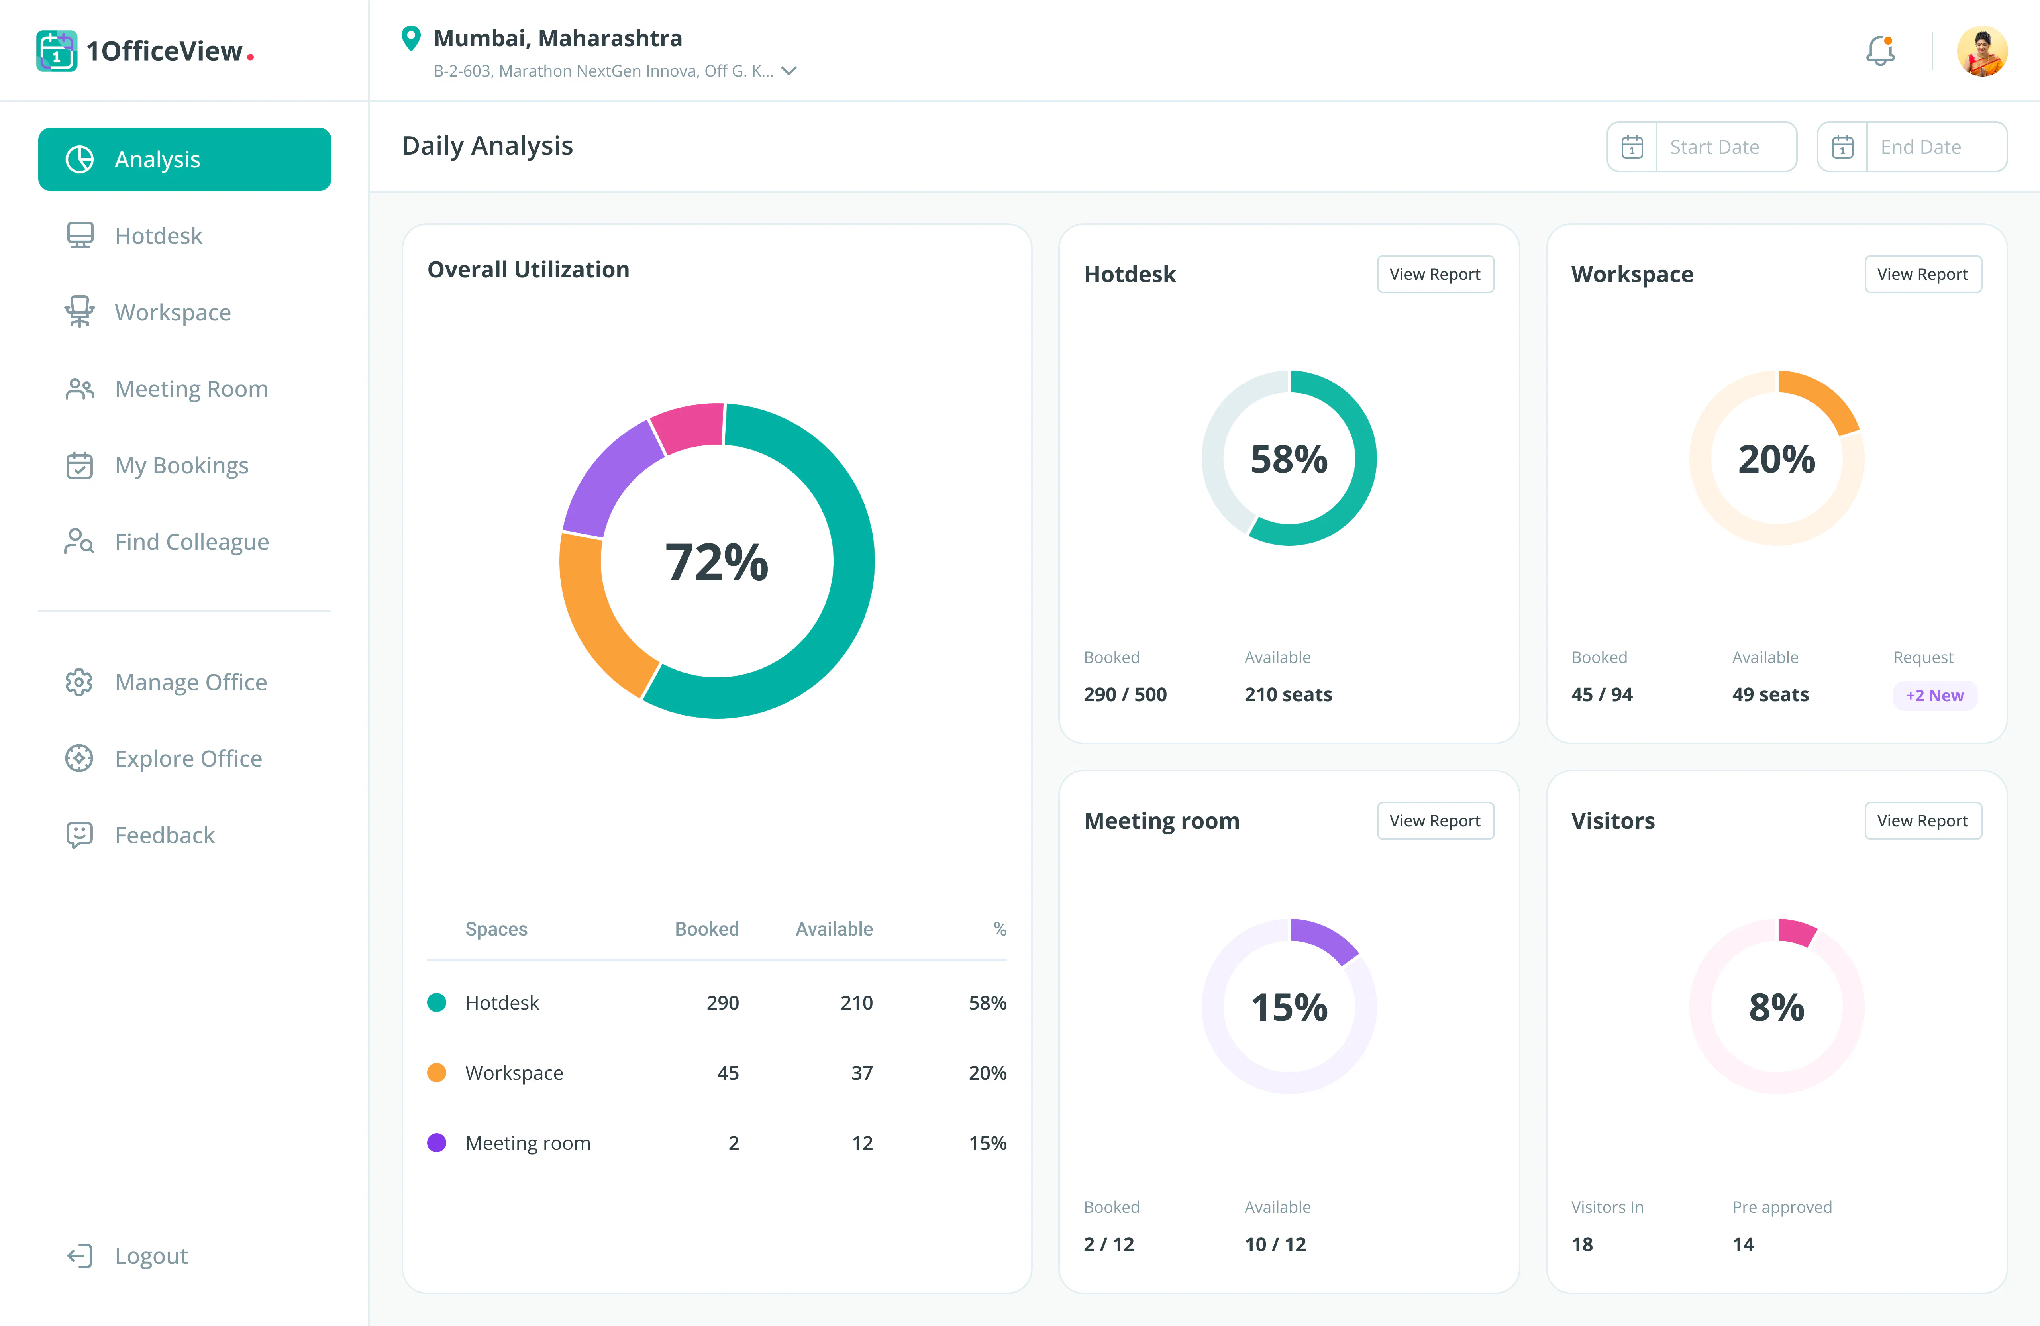View Report for the Hotdesk card

click(1435, 274)
